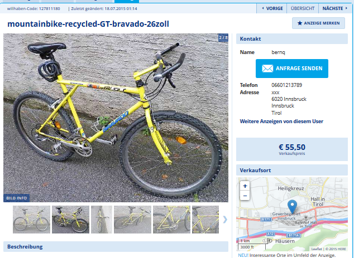
Task: Select first bike thumbnail
Action: click(x=31, y=220)
